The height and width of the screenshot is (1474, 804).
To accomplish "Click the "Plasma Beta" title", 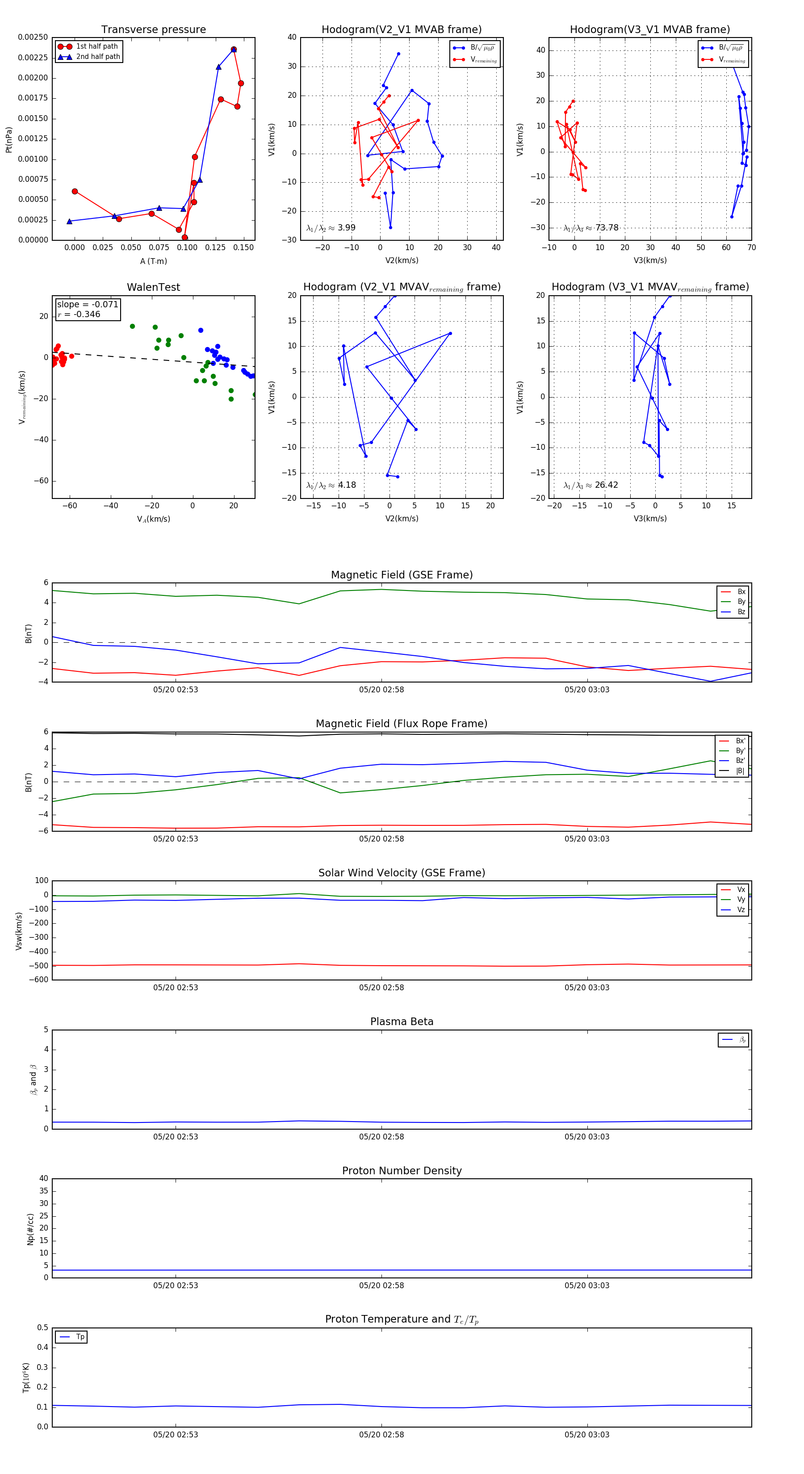I will tap(402, 1022).
